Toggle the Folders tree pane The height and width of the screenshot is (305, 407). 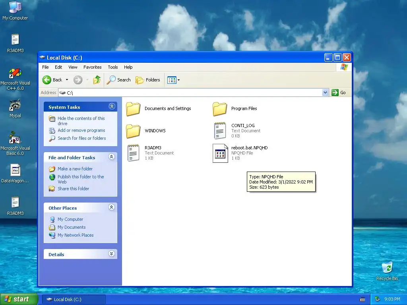(148, 79)
